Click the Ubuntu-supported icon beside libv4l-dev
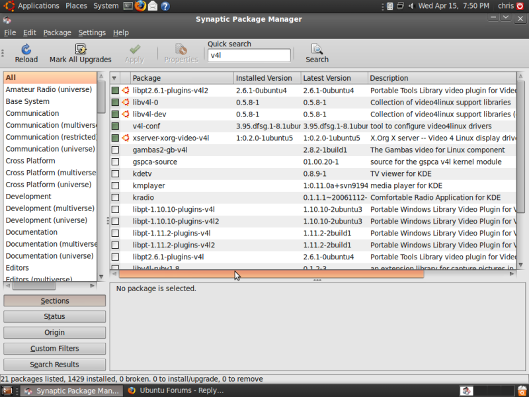Screen dimensions: 529x397 (x=126, y=114)
